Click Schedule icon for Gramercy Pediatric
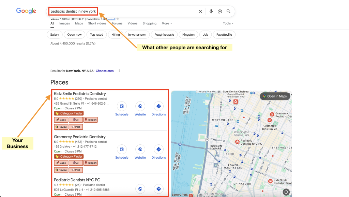Viewport: 349px width, 197px height. (x=122, y=149)
